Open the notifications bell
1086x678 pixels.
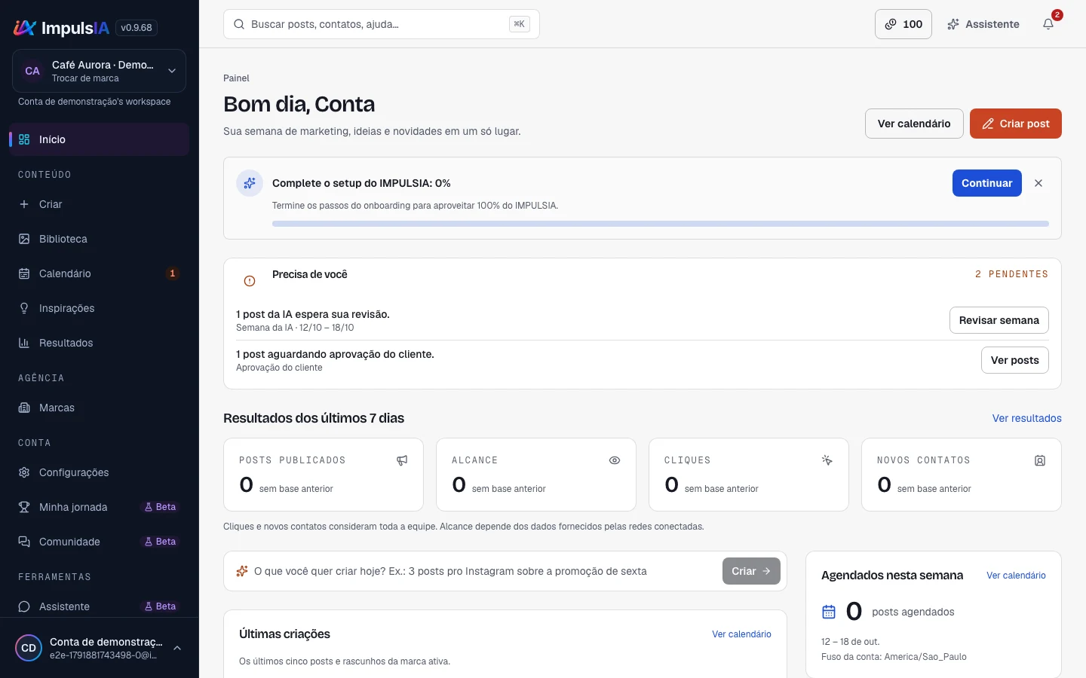pos(1048,24)
